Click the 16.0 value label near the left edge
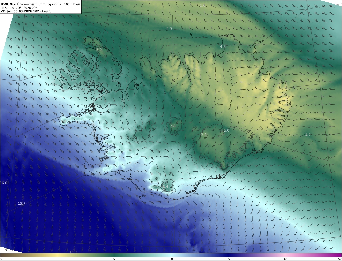This screenshot has width=342, height=261. pyautogui.click(x=4, y=183)
